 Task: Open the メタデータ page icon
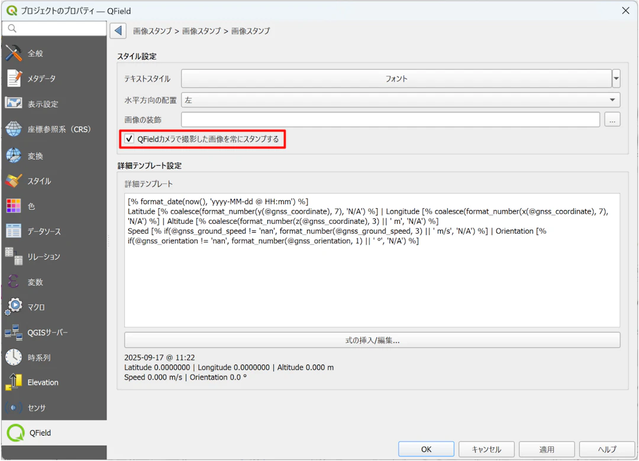point(14,78)
